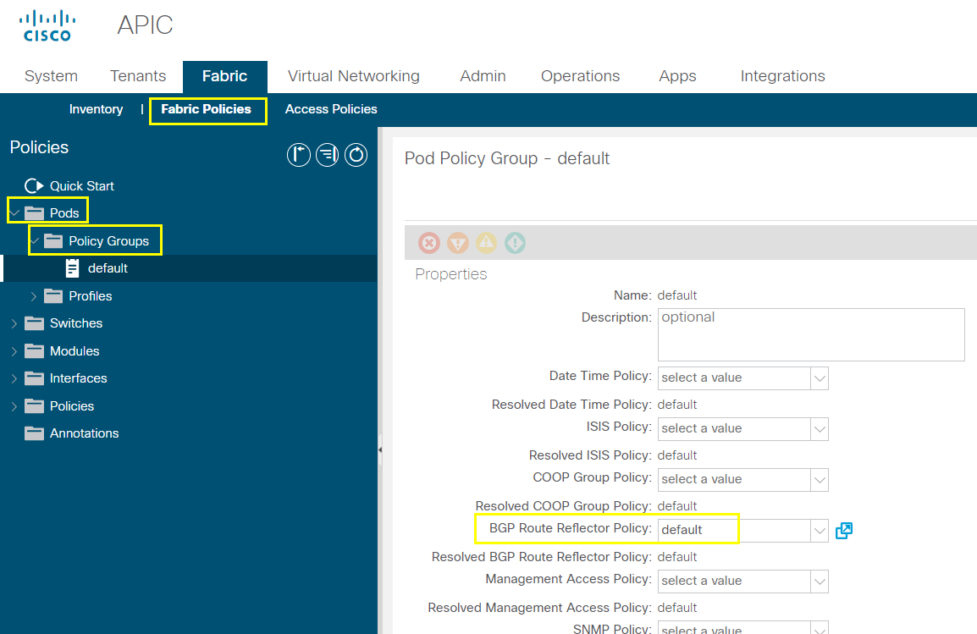Click the red critical faults icon
Screen dimensions: 977x634
pos(429,243)
